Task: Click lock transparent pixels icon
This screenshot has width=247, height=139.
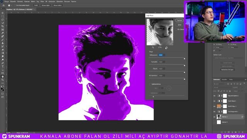Action: 218,91
